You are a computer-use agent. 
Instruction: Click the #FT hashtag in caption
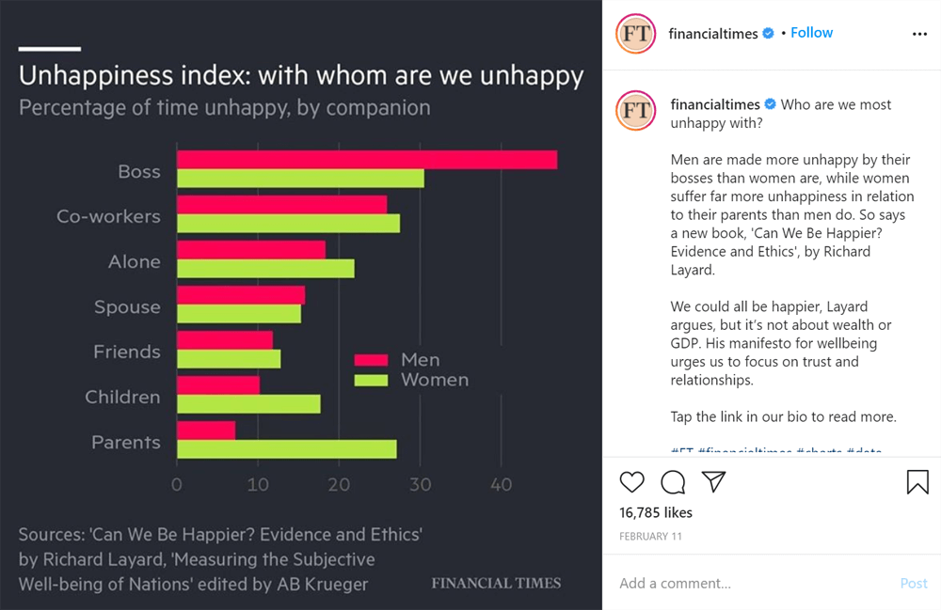coord(681,452)
